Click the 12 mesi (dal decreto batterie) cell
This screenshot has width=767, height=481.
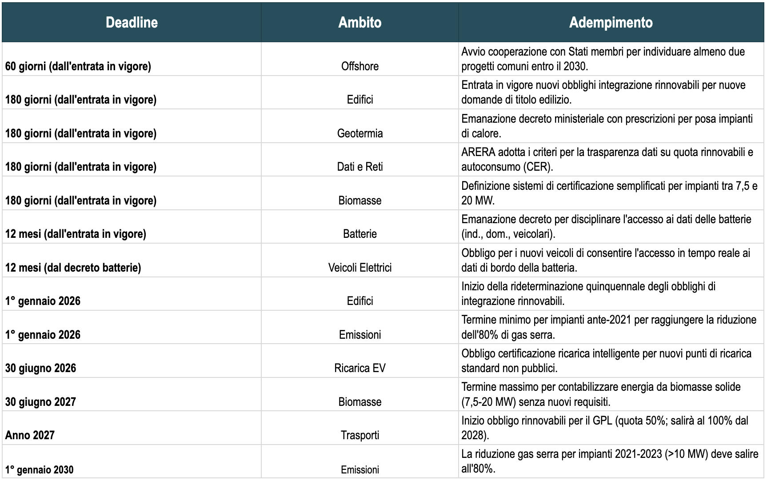(x=73, y=268)
